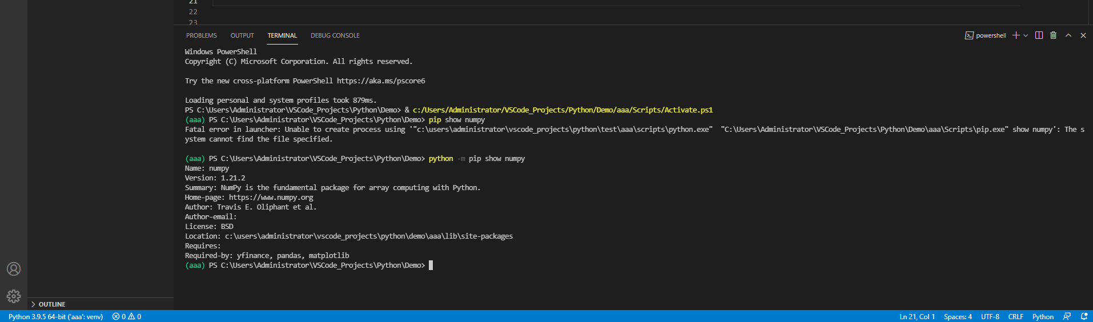1093x322 pixels.
Task: Click the new terminal plus icon
Action: [1016, 35]
